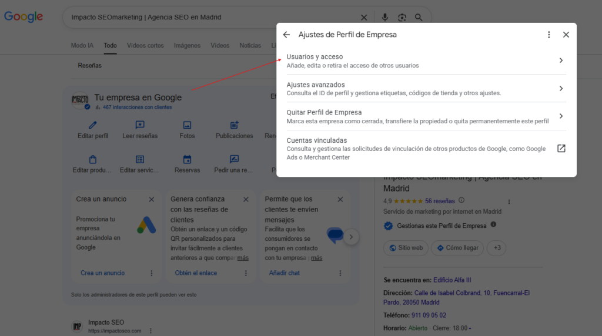Dismiss the Permite que los clientes envíen mensajes card
The image size is (602, 336).
[x=340, y=200]
